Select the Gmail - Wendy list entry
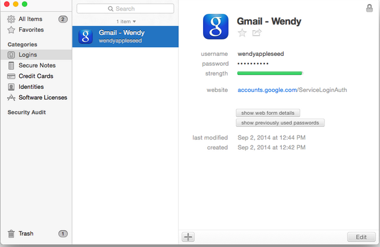The image size is (380, 247). [125, 37]
